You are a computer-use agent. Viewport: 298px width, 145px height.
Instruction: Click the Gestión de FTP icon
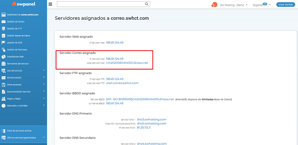pos(4,29)
